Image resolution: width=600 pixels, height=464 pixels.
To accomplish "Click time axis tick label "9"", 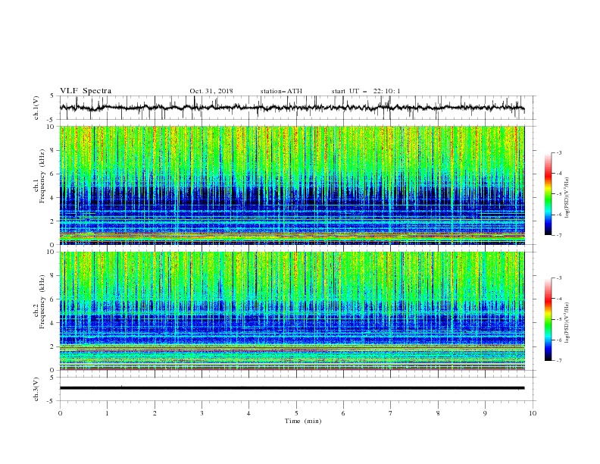I will click(485, 413).
